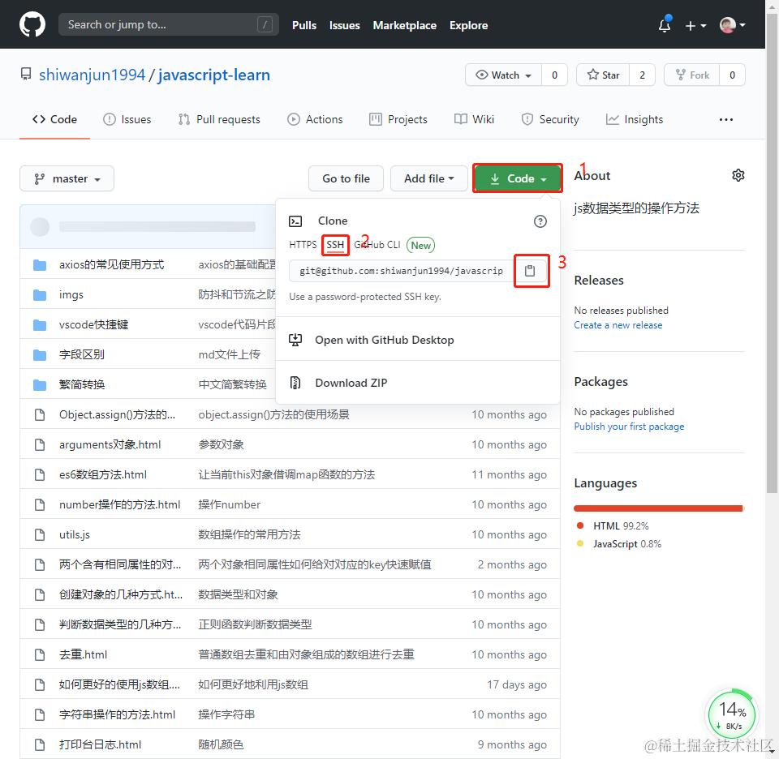Select the GitHub CLI clone option
This screenshot has width=779, height=759.
point(377,245)
